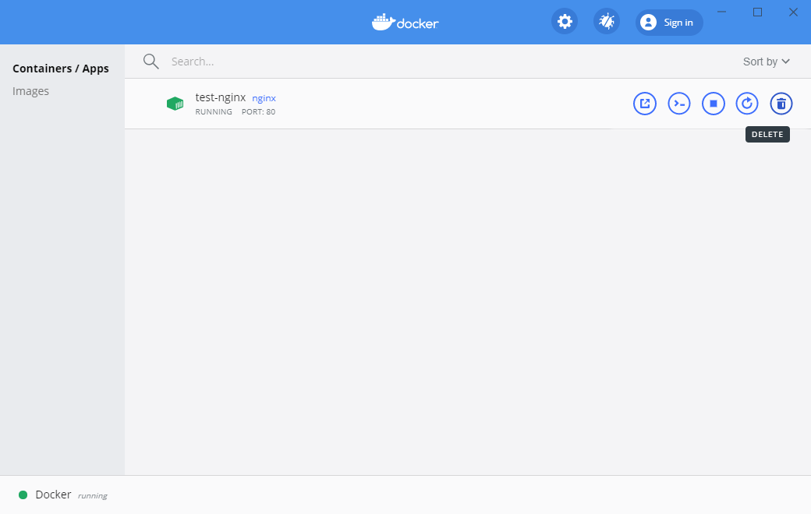Image resolution: width=811 pixels, height=514 pixels.
Task: Stop the test-nginx container
Action: 713,104
